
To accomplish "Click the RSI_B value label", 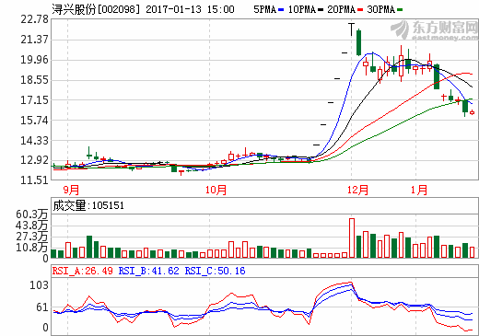I will point(148,271).
